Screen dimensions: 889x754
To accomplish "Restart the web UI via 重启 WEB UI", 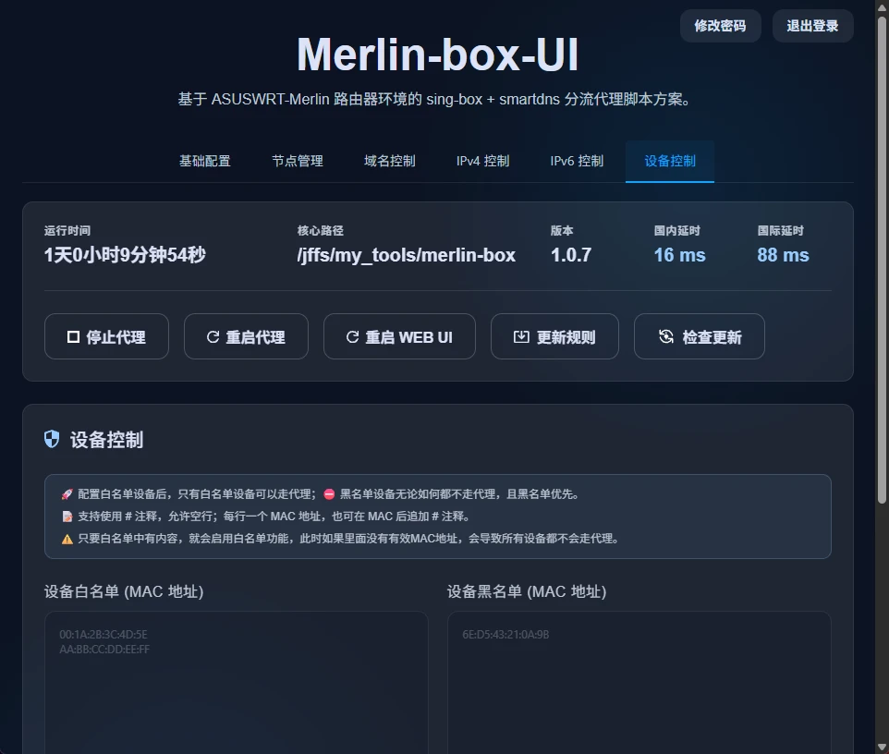I will 399,336.
